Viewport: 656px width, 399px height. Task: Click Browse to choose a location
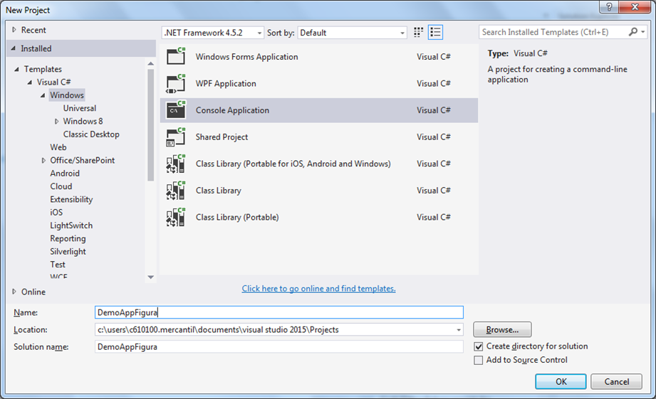pyautogui.click(x=502, y=329)
